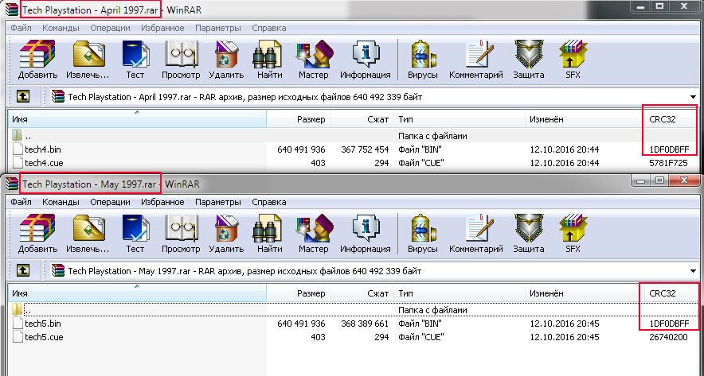Sort by Имя column in April 1997 window
The width and height of the screenshot is (704, 376).
click(x=137, y=119)
